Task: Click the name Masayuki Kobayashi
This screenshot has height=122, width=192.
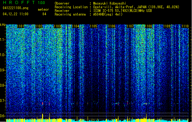Action: tap(110, 3)
